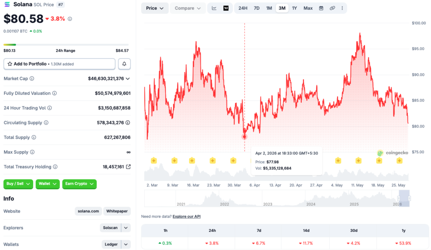
Task: Click the news marker above 30. Mar
Action: 233,160
